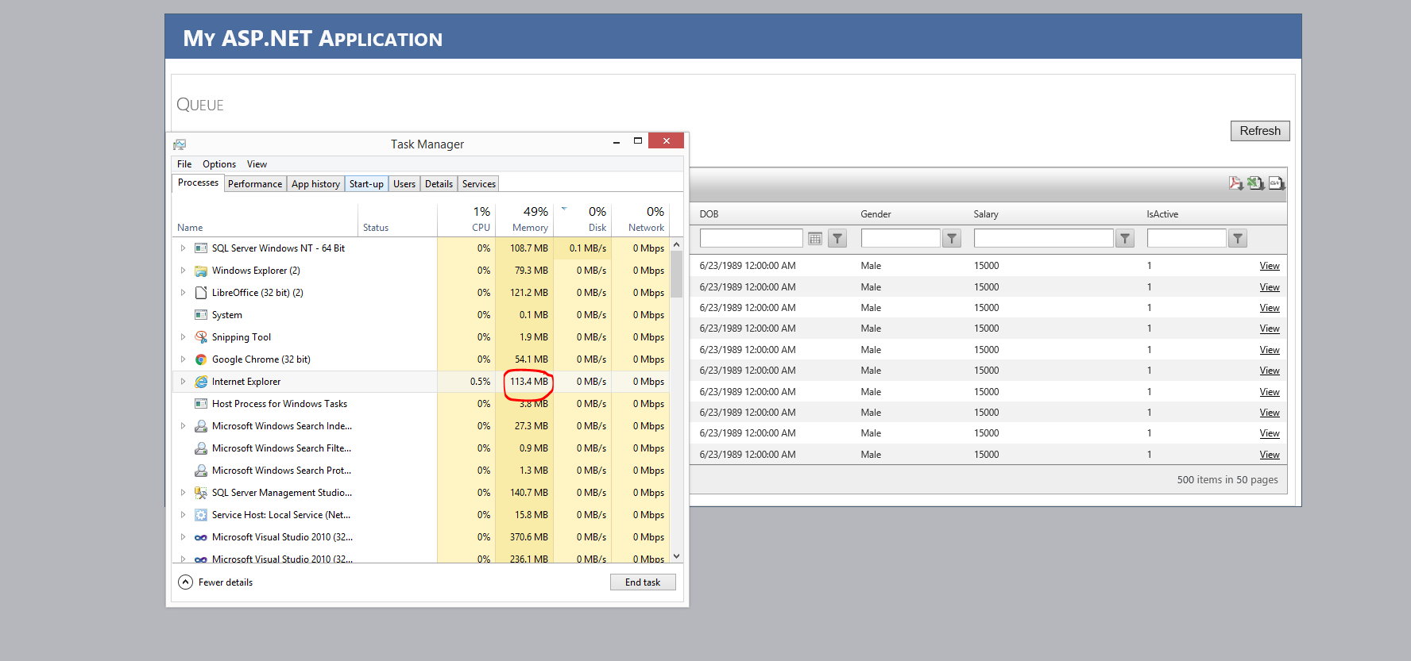Open the File menu in Task Manager
The width and height of the screenshot is (1411, 661).
[184, 164]
